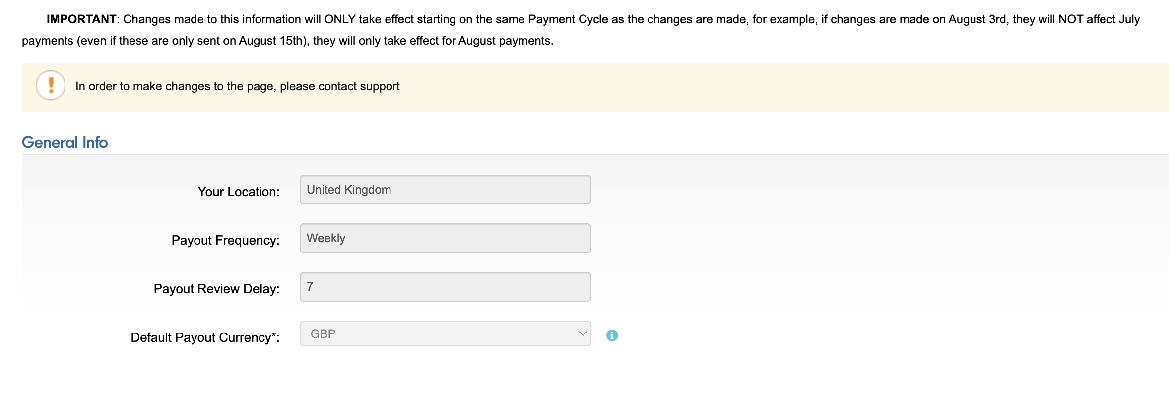Click the Your Location field

point(445,190)
